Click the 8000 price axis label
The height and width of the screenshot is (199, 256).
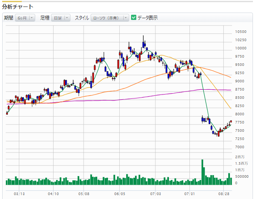239,114
